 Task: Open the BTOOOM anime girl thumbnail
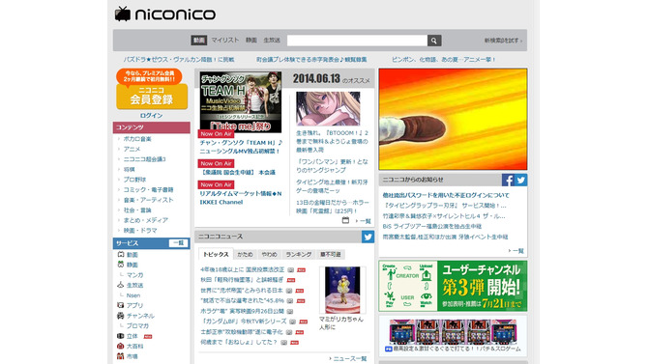328,108
